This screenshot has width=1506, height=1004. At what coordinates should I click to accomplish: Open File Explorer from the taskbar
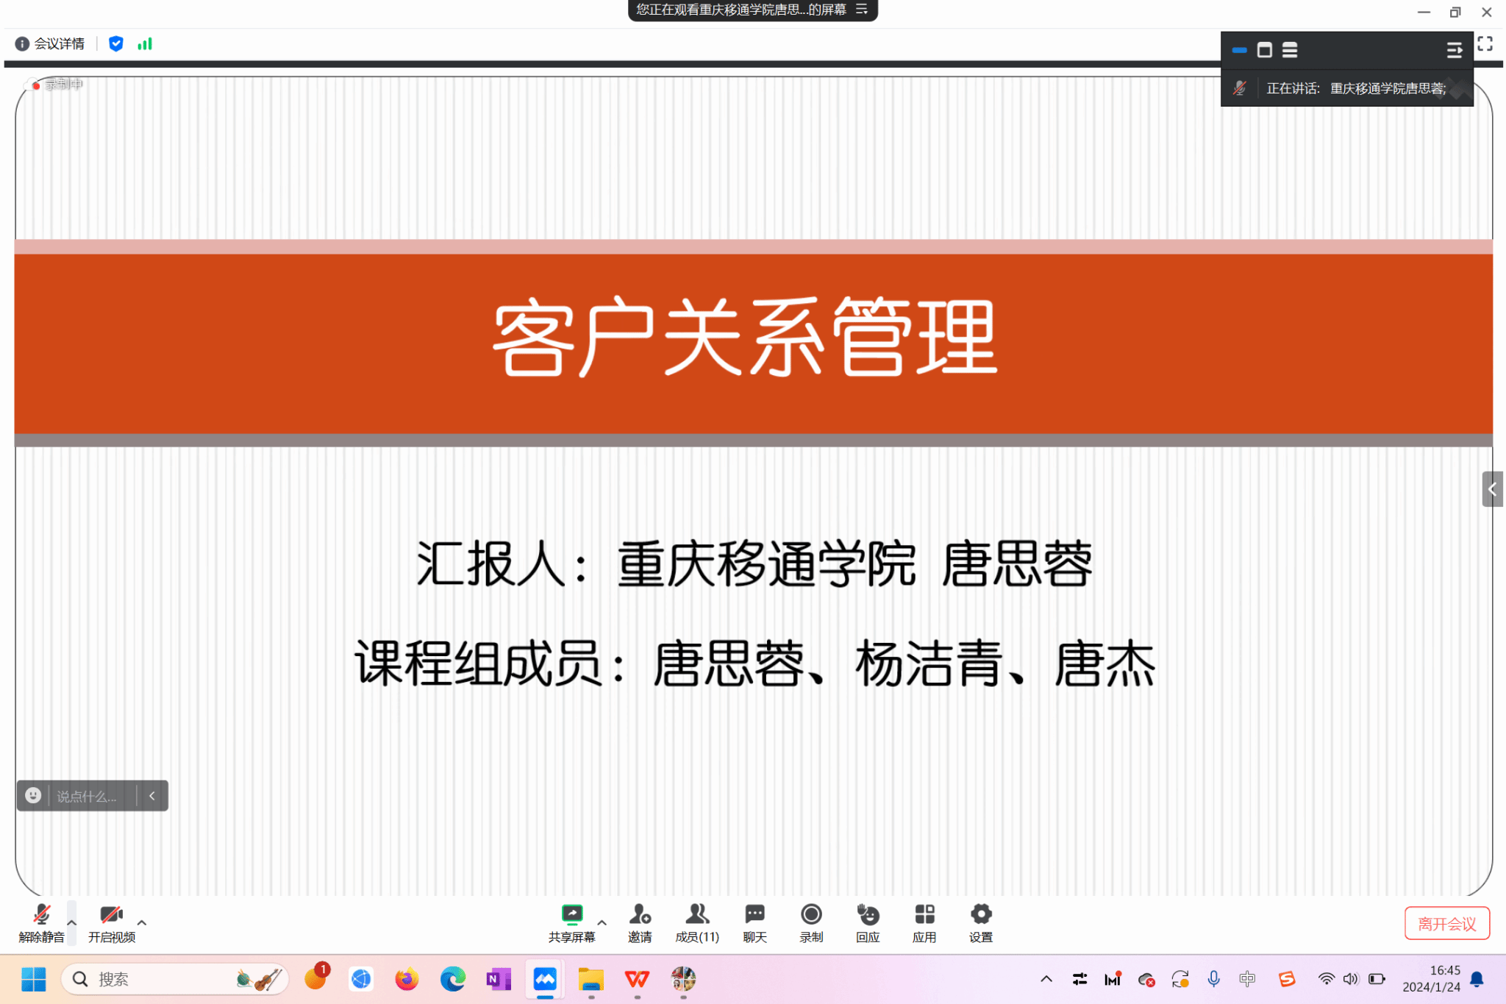[591, 979]
